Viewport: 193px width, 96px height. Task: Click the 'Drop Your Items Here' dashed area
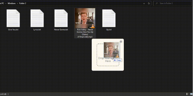pyautogui.click(x=108, y=55)
